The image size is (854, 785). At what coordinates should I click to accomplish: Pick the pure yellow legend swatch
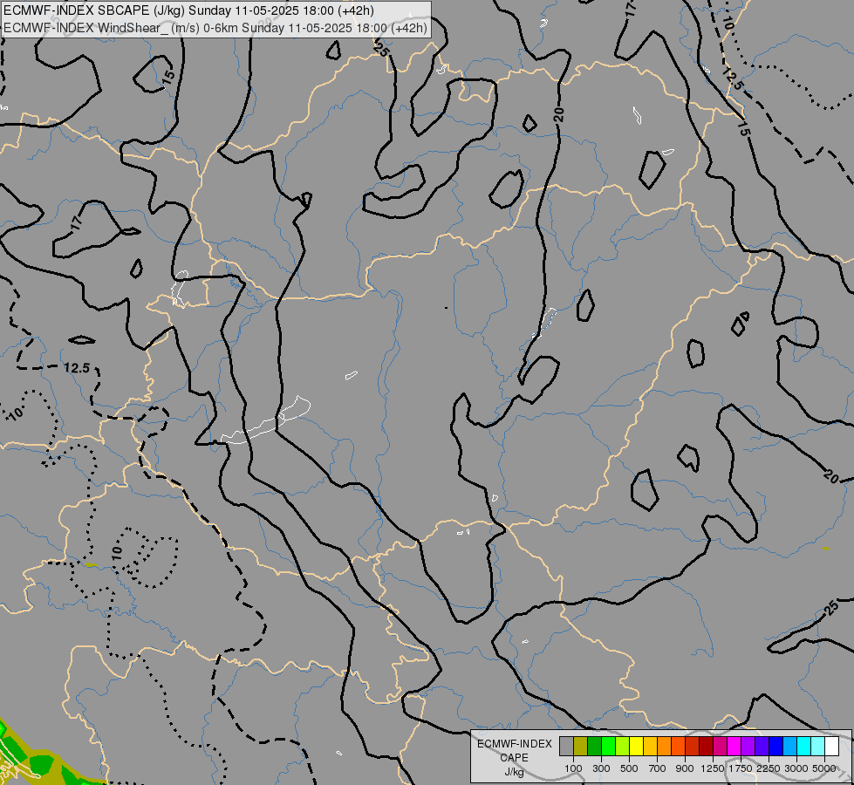636,746
